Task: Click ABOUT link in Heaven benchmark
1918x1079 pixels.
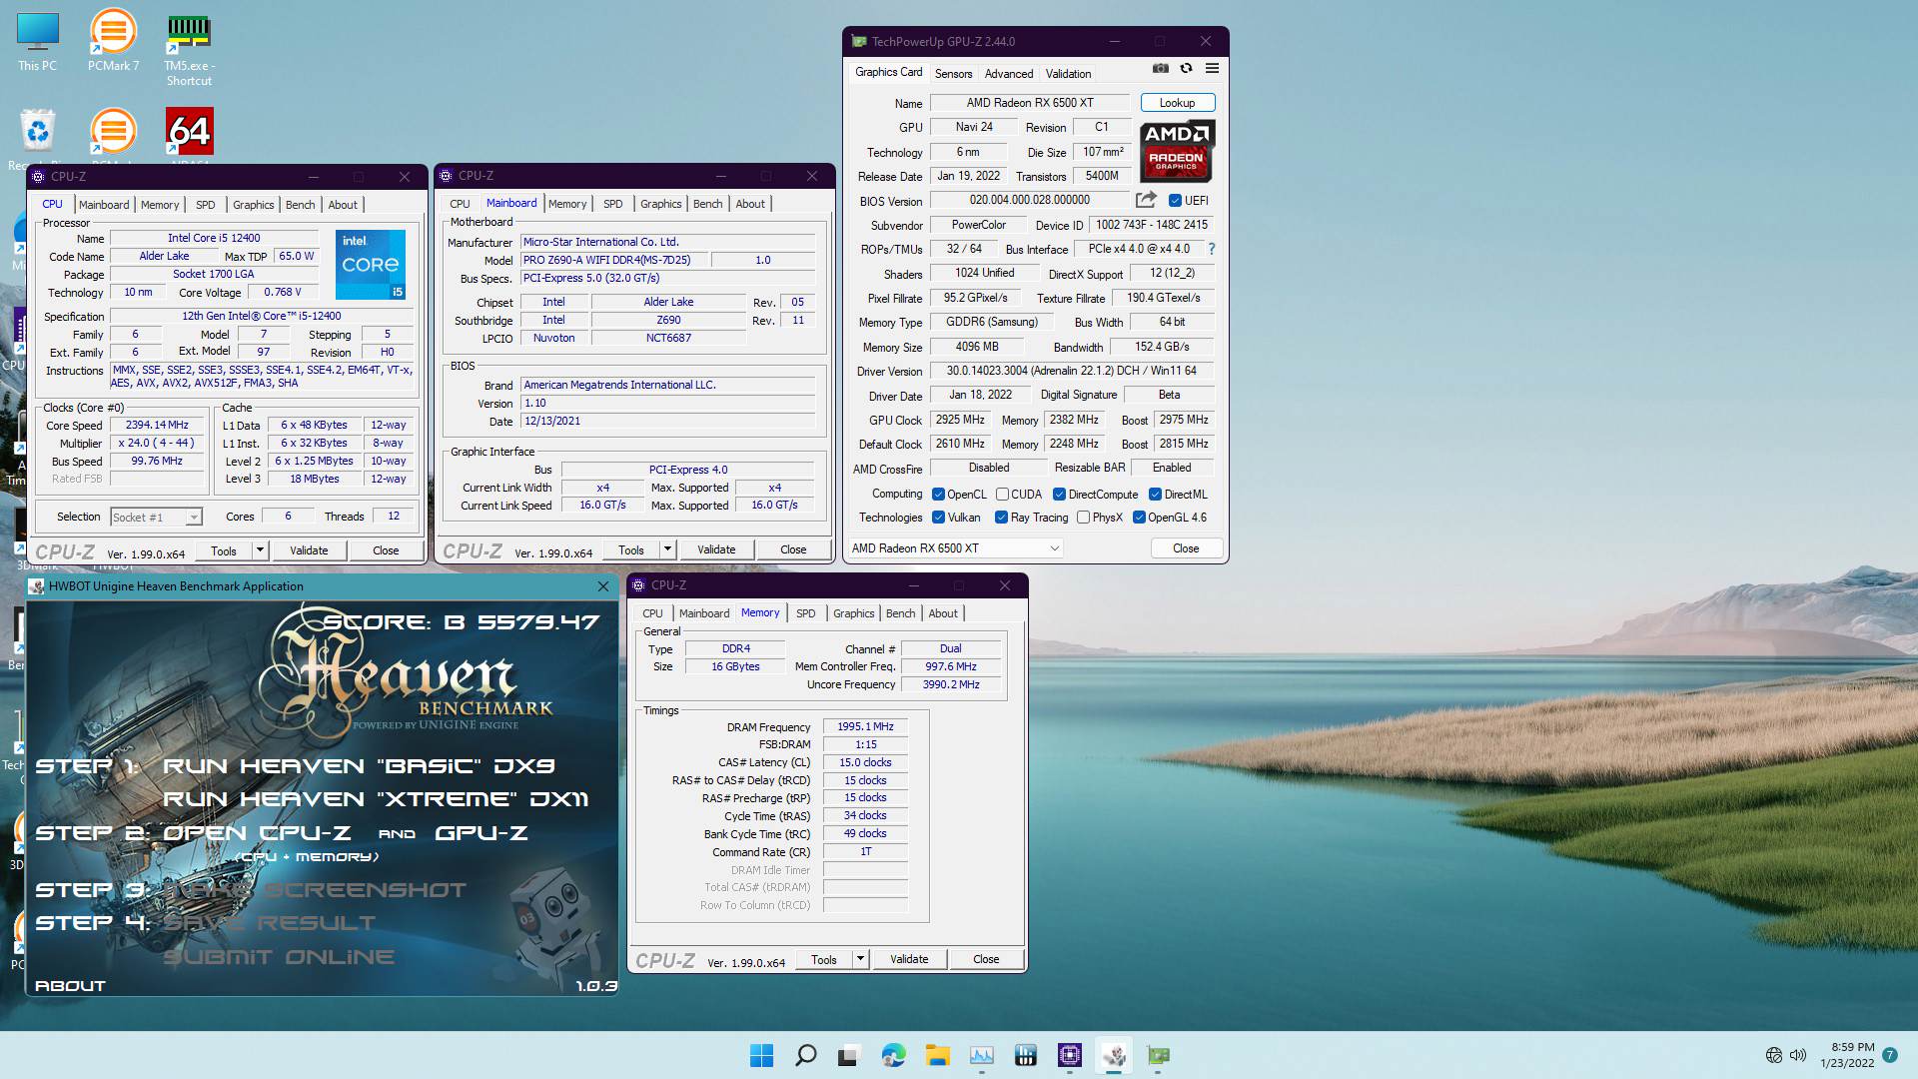Action: coord(70,986)
